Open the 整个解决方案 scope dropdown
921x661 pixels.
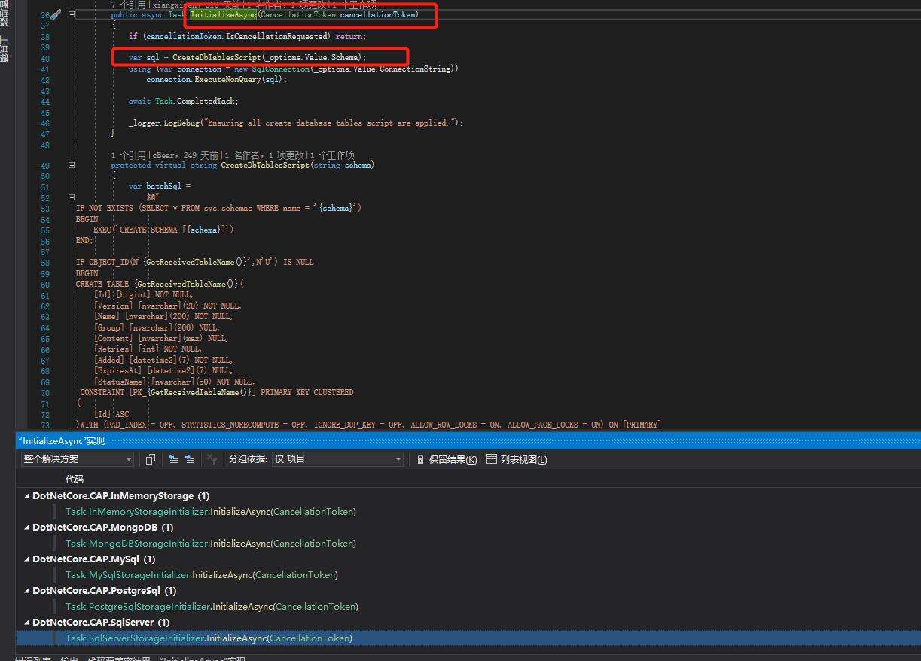(x=78, y=459)
